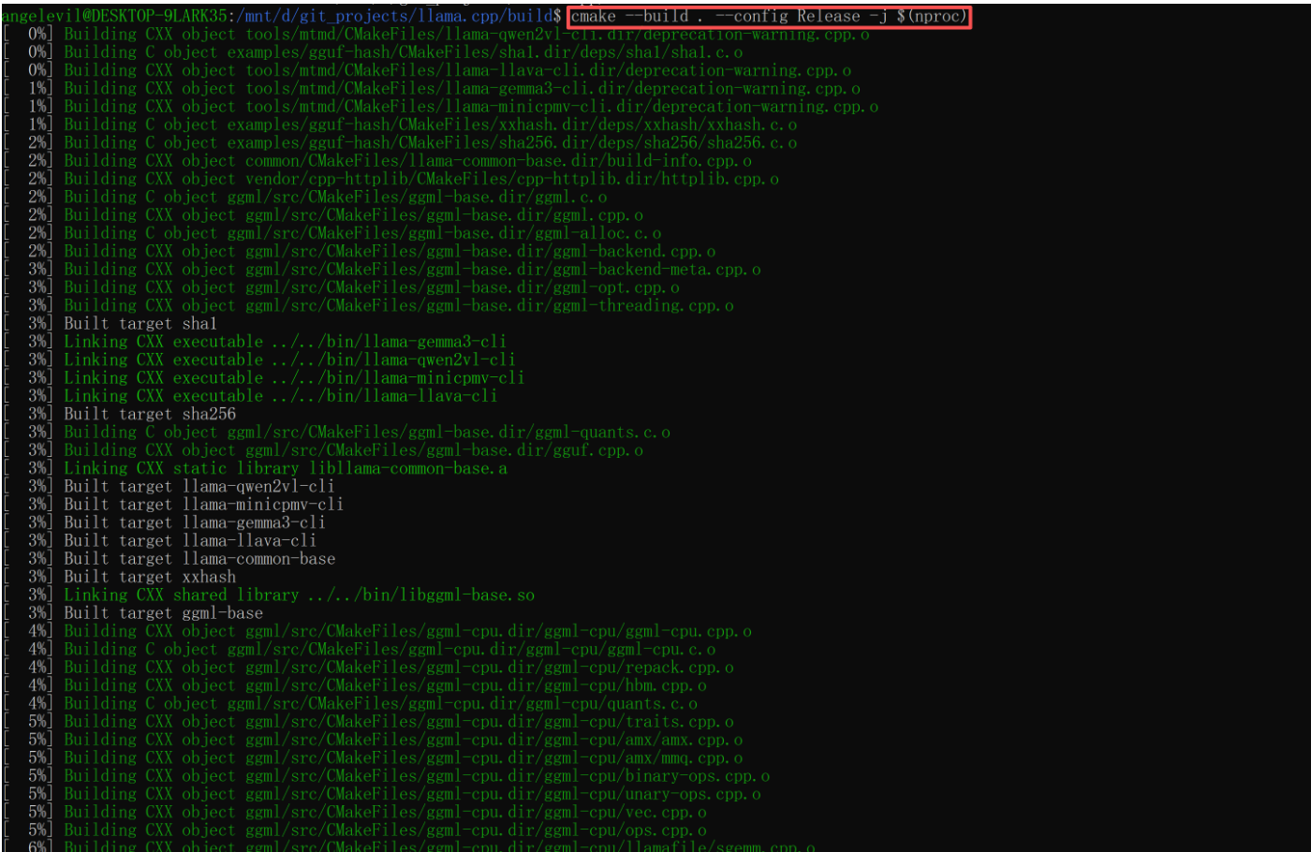Select 'Linking CXX executable ../../bin/llama-minicpmv-cli'
Viewport: 1311px width, 852px height.
coord(264,378)
